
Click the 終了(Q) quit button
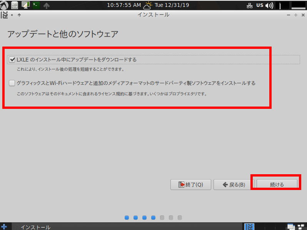[x=191, y=185]
